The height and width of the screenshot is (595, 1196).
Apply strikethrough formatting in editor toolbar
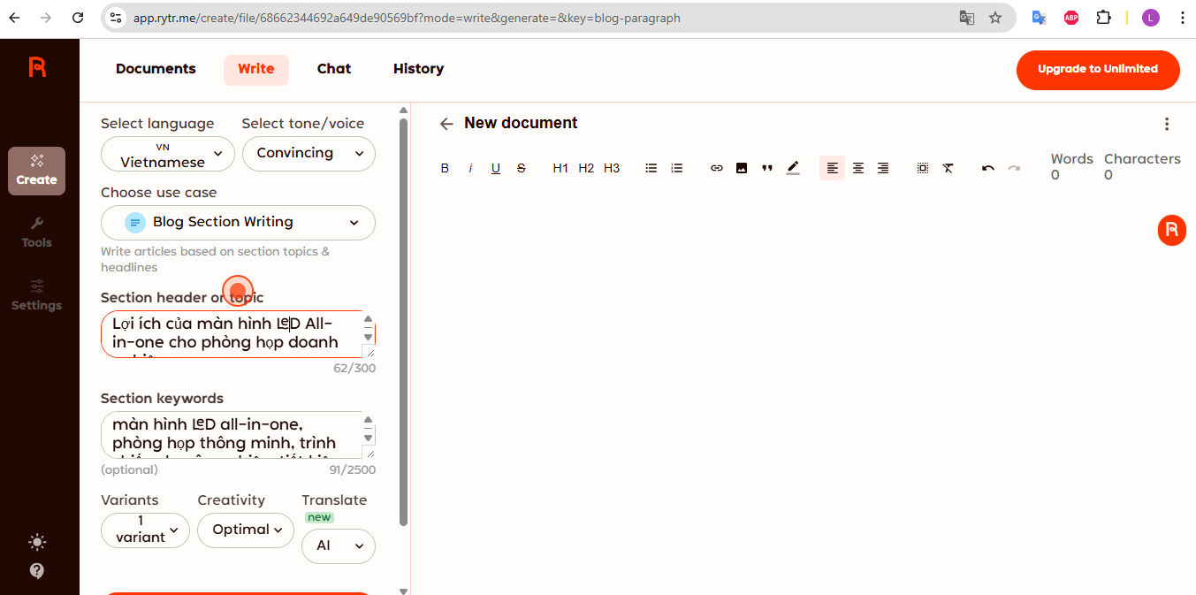pos(522,168)
